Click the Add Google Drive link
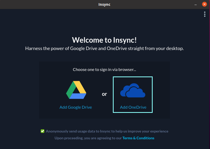 click(76, 107)
